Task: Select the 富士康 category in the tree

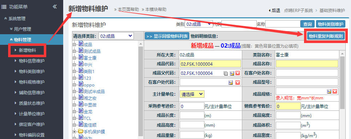Action: pos(90,58)
